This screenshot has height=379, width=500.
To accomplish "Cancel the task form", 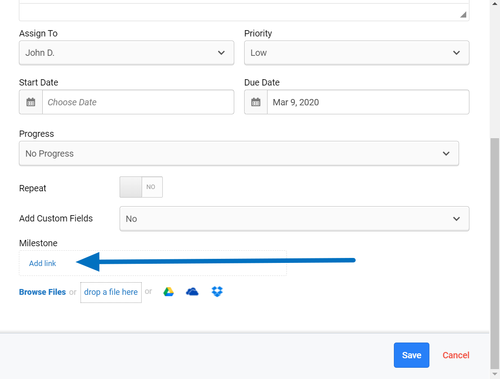I will point(455,355).
